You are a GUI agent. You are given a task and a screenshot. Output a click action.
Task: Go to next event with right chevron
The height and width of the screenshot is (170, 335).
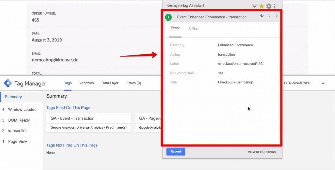[277, 16]
